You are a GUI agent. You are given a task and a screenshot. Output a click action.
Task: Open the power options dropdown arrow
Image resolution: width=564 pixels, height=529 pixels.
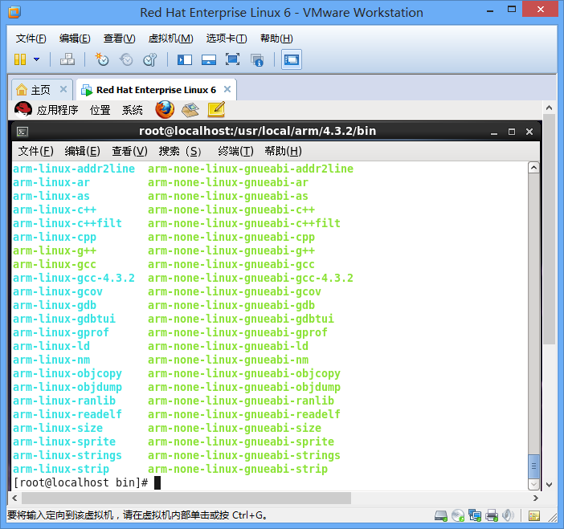pos(36,59)
